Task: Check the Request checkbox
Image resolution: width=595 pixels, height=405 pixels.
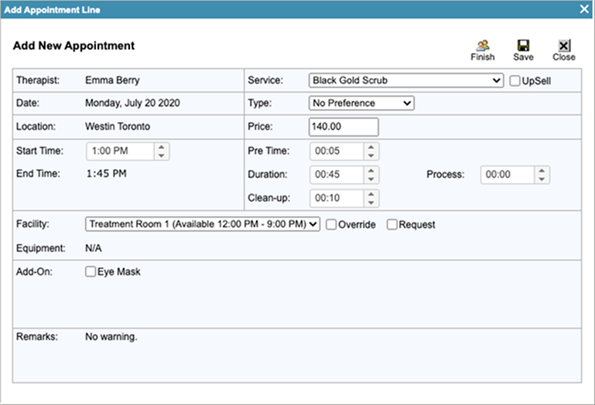Action: [x=392, y=224]
